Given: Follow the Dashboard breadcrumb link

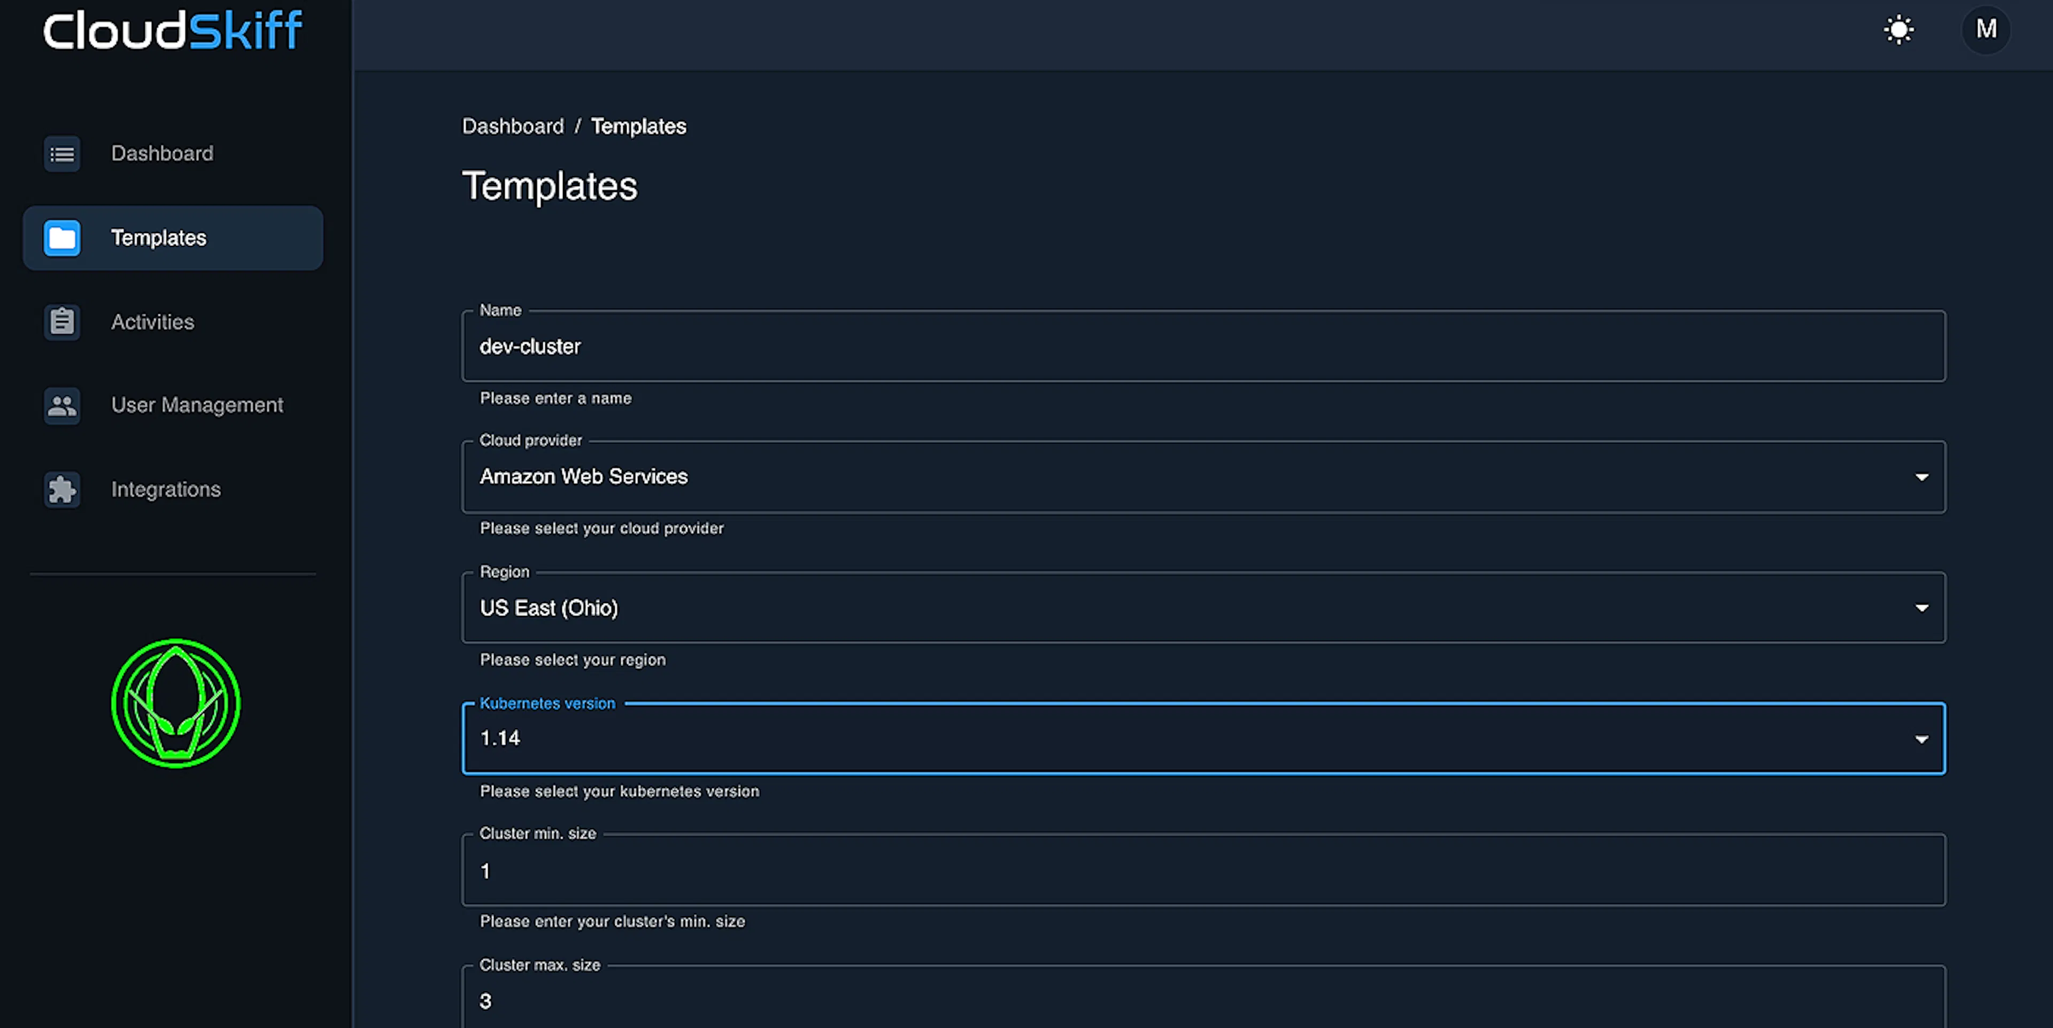Looking at the screenshot, I should (x=513, y=126).
